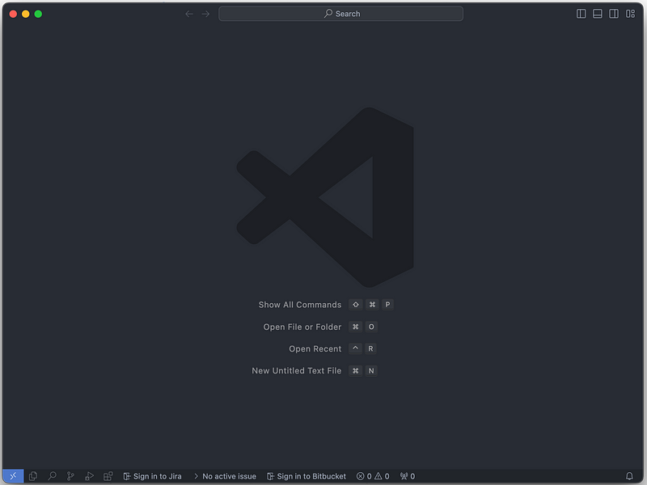Open the remote window indicator

(x=13, y=476)
